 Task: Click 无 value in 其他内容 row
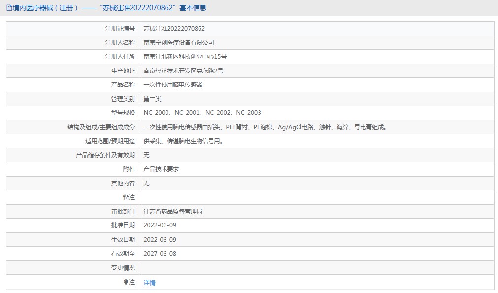click(146, 183)
